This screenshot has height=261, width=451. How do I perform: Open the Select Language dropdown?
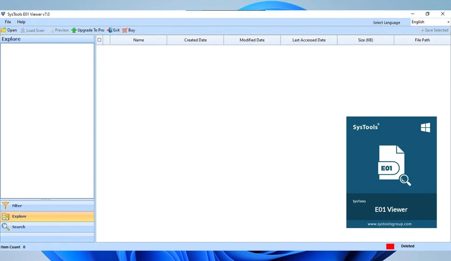[430, 22]
